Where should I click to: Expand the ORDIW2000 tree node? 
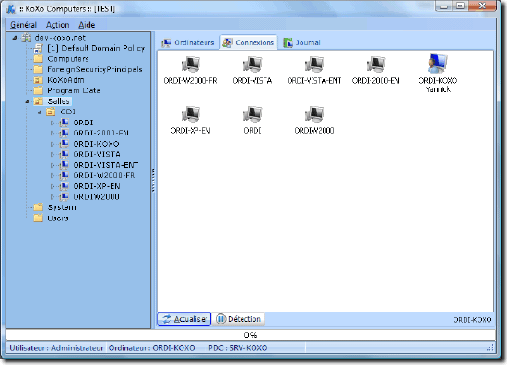click(53, 197)
